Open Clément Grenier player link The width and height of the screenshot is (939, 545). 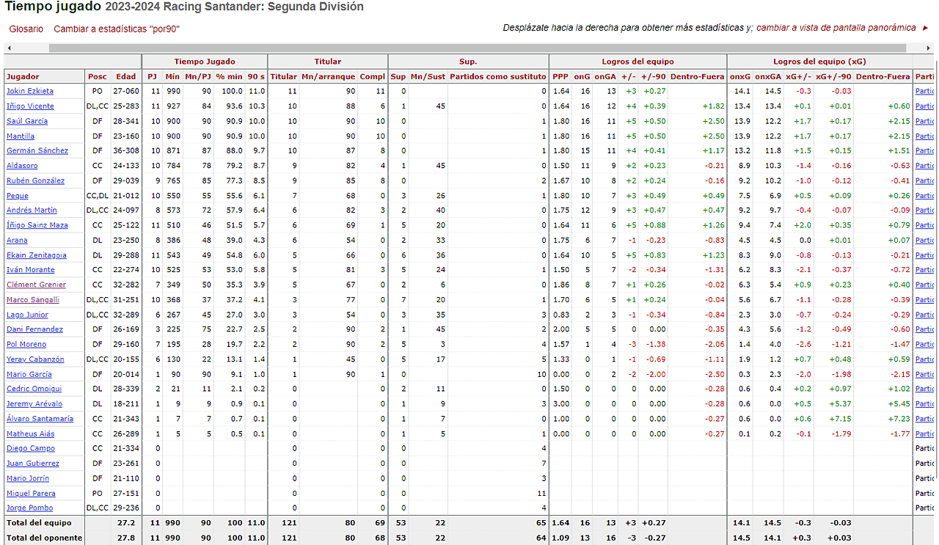coord(36,285)
